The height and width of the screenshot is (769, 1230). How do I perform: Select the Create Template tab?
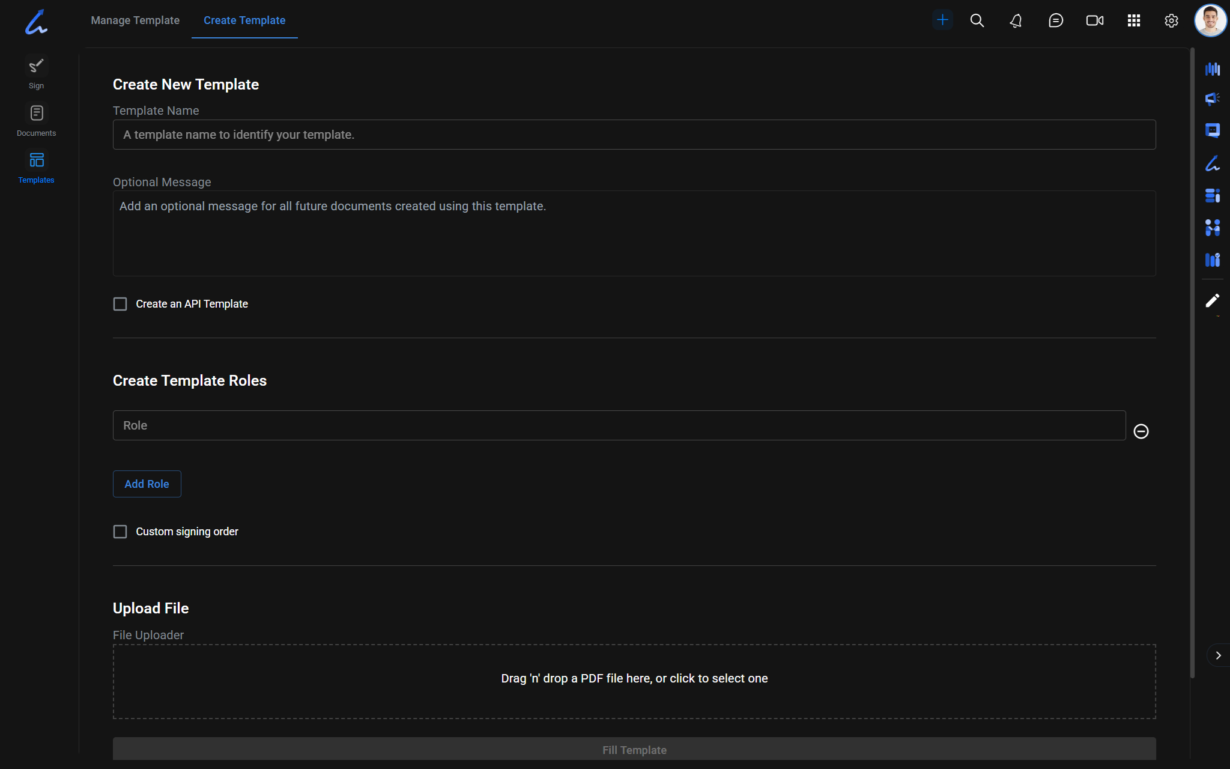[244, 20]
